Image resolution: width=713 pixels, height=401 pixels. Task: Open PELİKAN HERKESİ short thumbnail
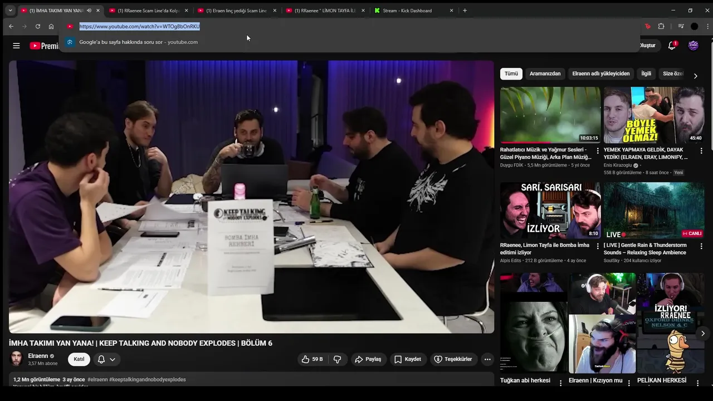(x=671, y=323)
